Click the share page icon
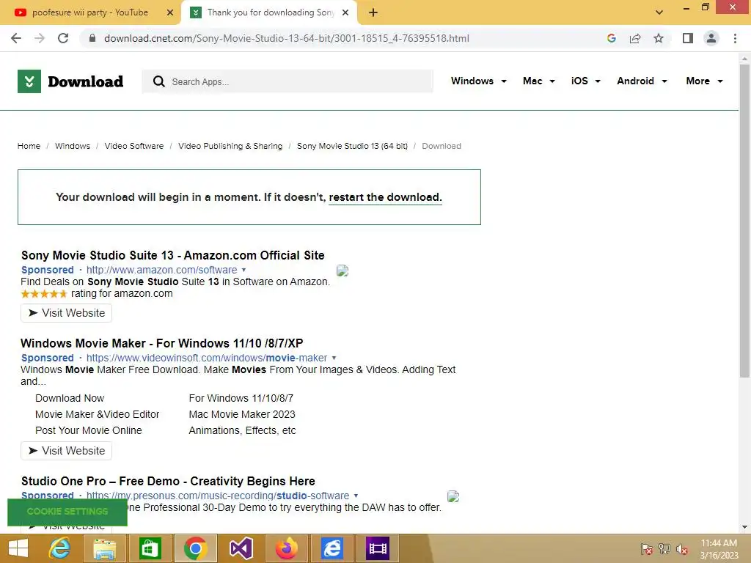This screenshot has height=563, width=751. pos(635,38)
